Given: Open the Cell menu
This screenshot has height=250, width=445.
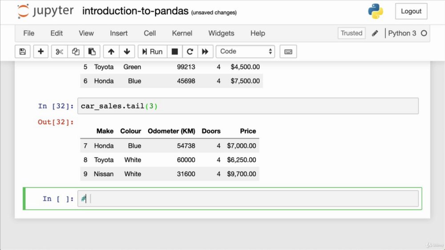Looking at the screenshot, I should click(150, 33).
